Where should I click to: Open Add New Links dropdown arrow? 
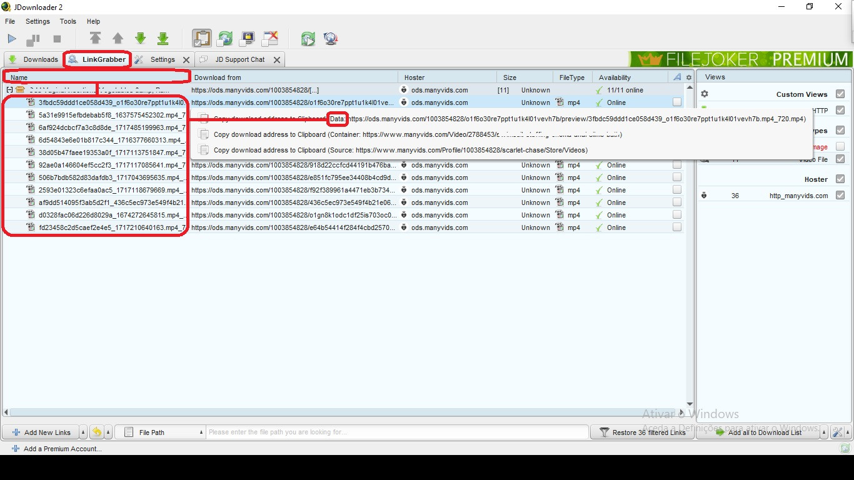click(83, 432)
